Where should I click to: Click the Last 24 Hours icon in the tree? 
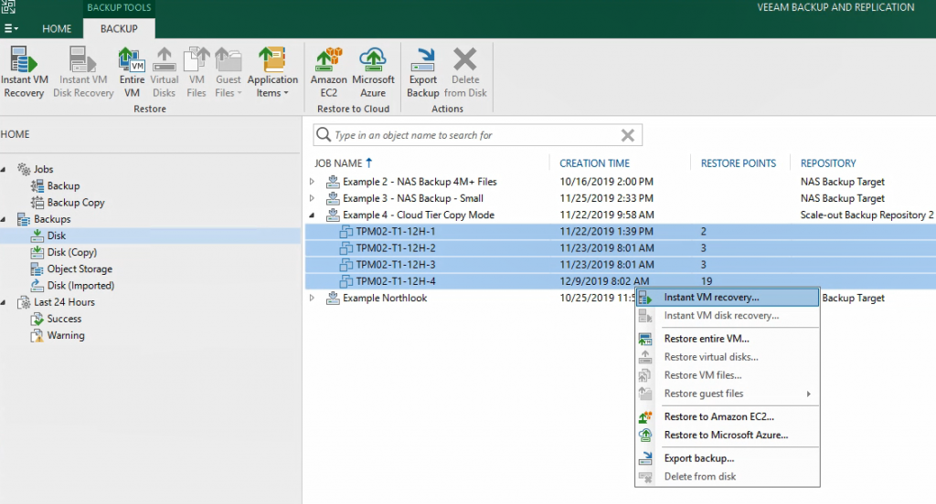click(23, 302)
